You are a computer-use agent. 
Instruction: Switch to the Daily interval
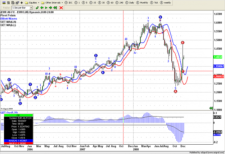point(130,3)
